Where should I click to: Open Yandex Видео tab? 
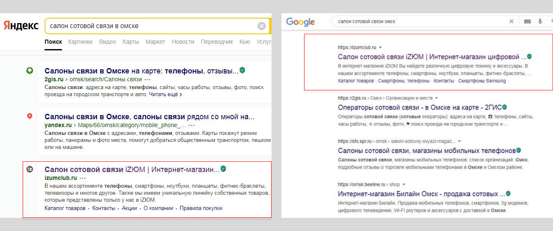coord(107,42)
